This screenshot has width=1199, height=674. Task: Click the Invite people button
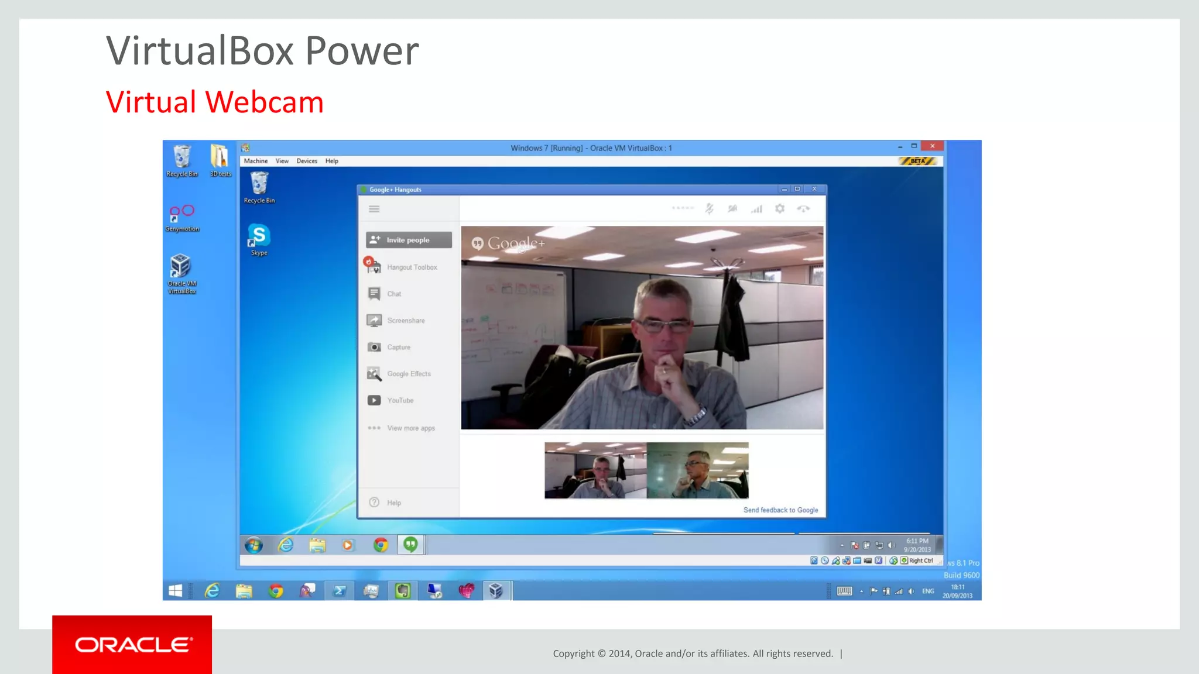click(409, 240)
